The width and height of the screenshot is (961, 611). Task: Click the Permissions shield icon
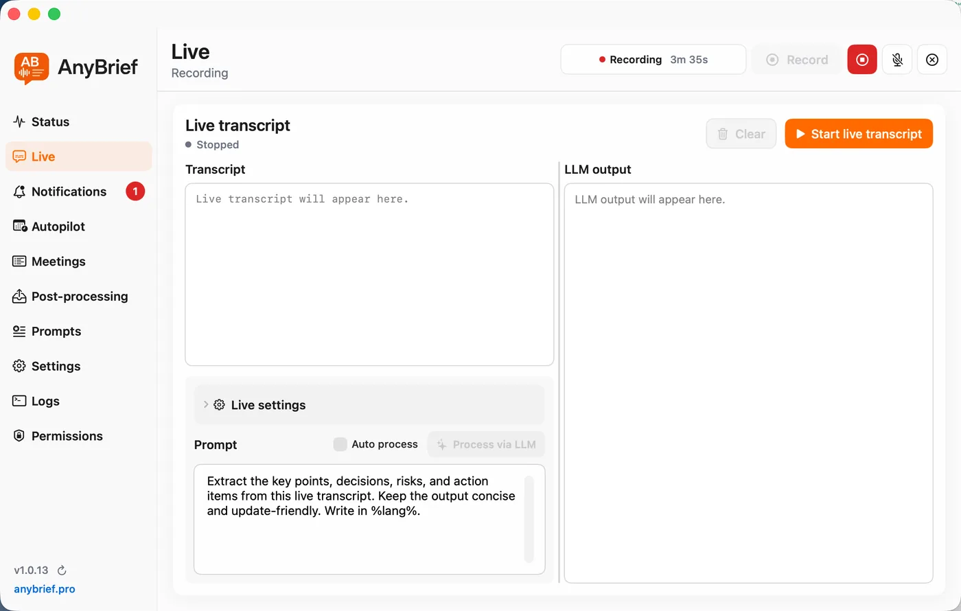[x=19, y=436]
